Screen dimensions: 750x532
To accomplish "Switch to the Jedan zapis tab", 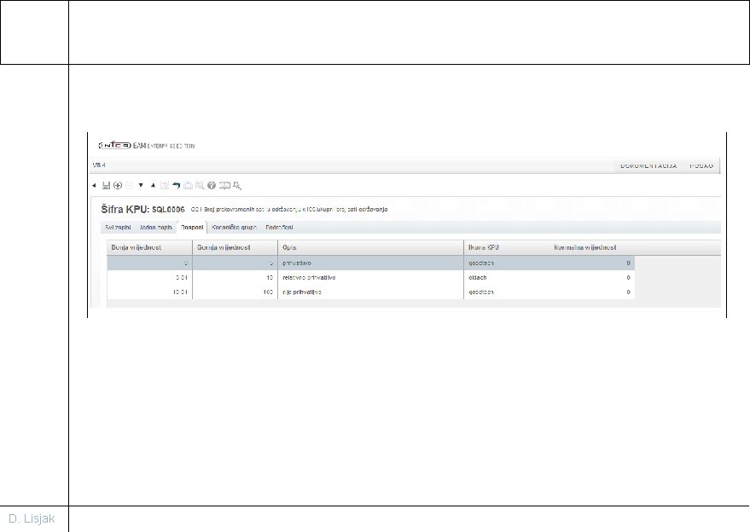I will point(155,228).
